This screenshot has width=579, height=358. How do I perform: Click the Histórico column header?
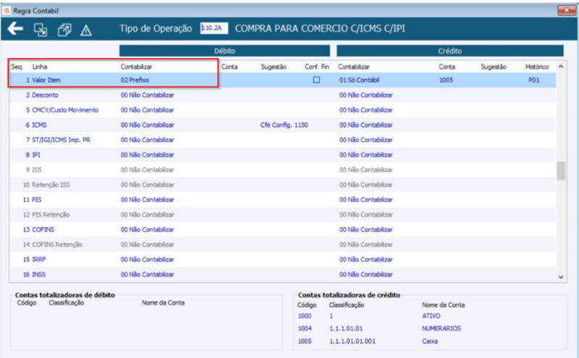coord(537,67)
